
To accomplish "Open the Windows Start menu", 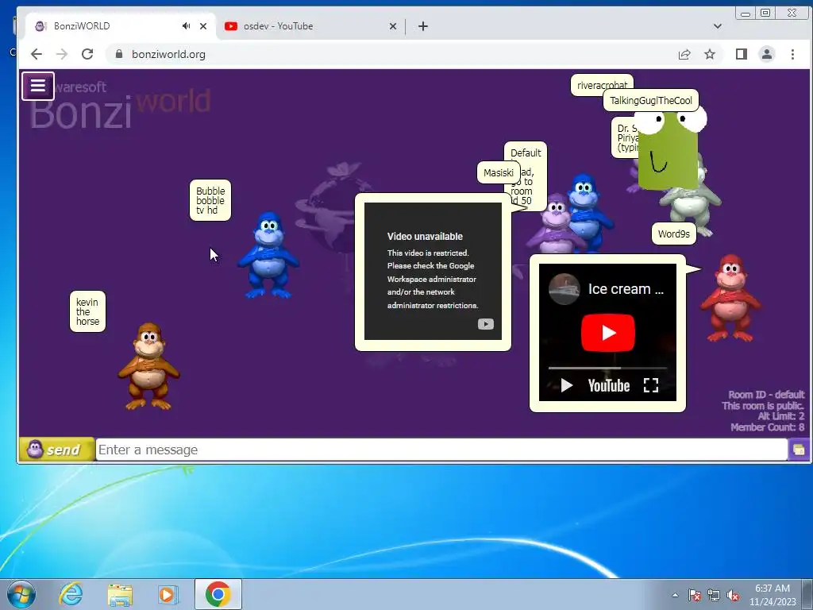I will pos(21,594).
